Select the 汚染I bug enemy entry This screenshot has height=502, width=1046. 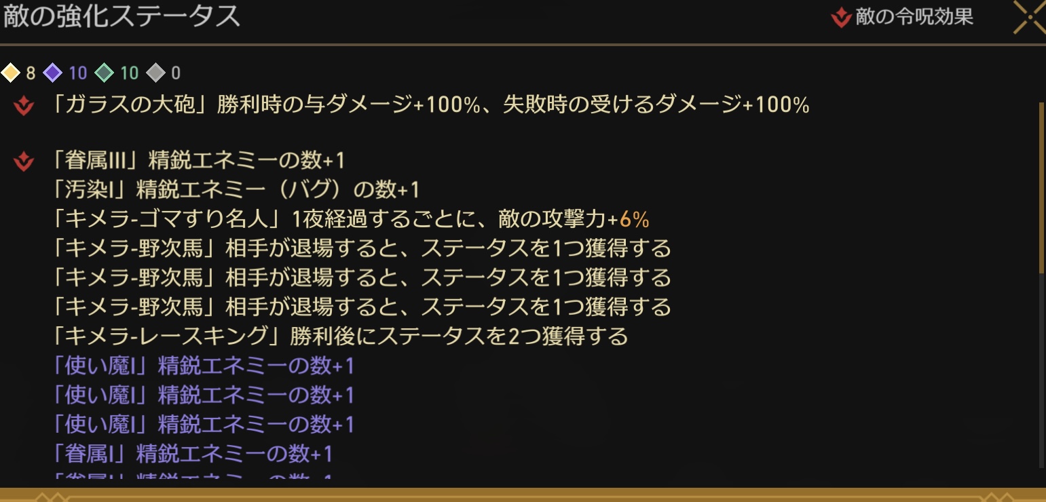(236, 190)
